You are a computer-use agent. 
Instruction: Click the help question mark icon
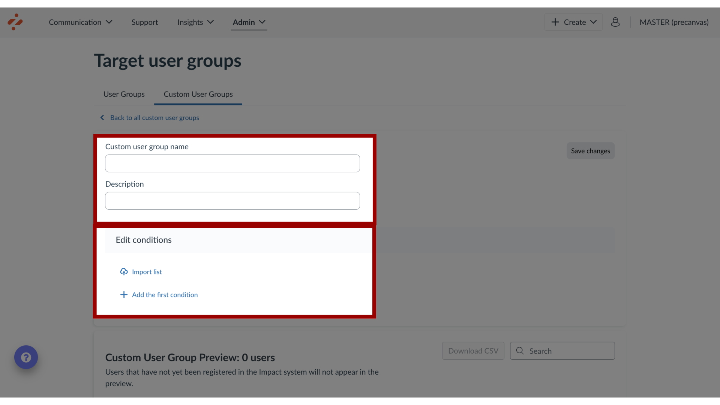26,357
